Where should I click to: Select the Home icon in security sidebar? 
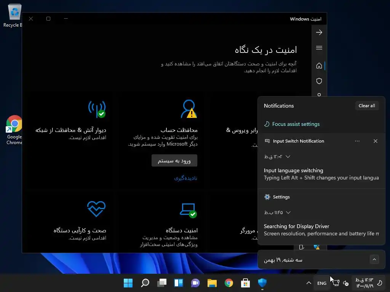coord(319,65)
